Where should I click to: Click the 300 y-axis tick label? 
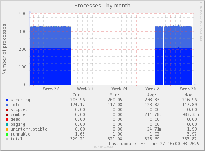[23, 31]
